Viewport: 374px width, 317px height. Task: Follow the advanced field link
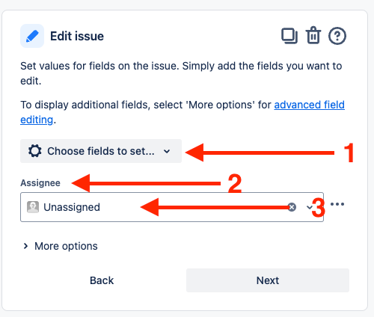[310, 105]
